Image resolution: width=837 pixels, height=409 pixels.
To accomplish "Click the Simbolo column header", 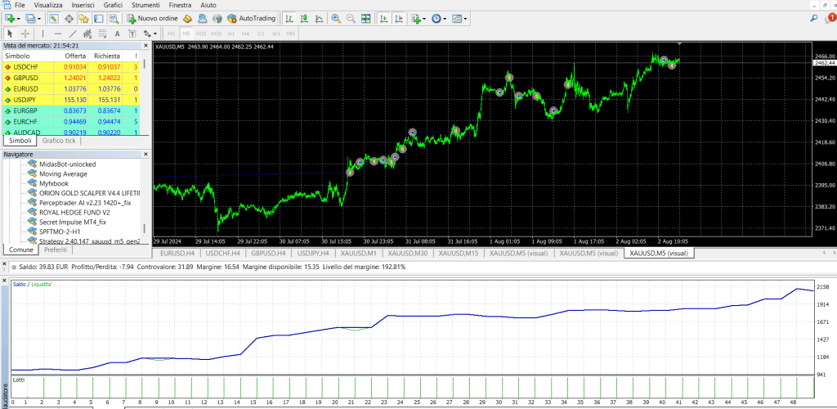I will pos(29,56).
